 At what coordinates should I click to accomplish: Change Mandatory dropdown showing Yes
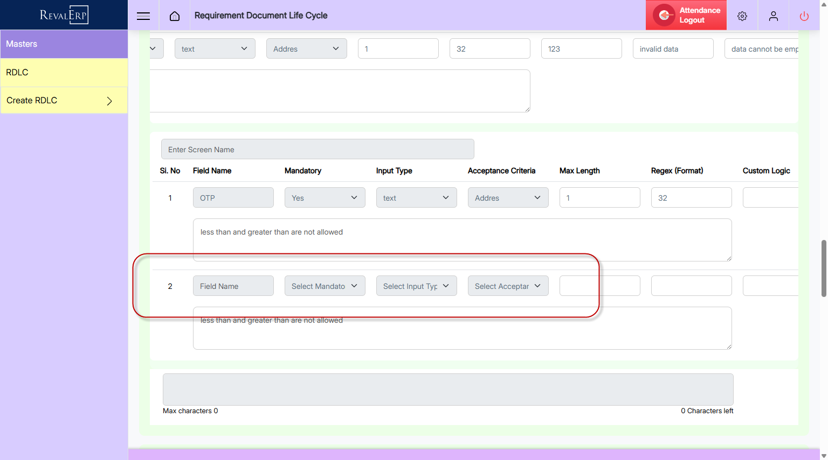(x=325, y=198)
